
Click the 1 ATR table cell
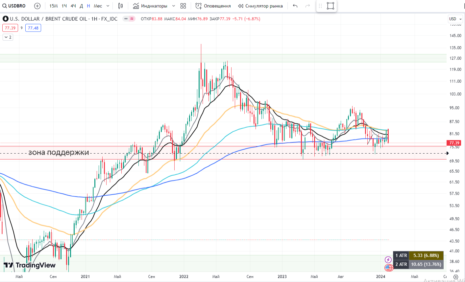pyautogui.click(x=401, y=255)
